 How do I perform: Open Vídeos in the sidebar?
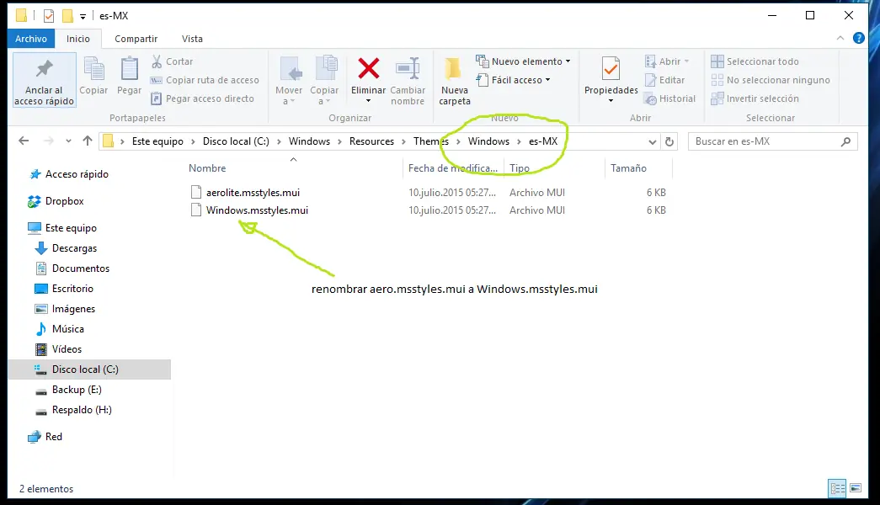pyautogui.click(x=59, y=349)
